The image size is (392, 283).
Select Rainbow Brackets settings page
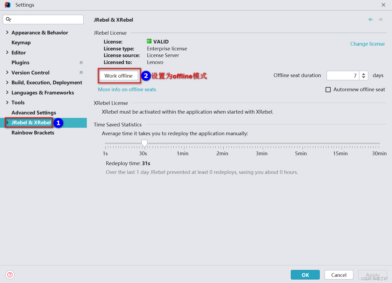click(33, 133)
